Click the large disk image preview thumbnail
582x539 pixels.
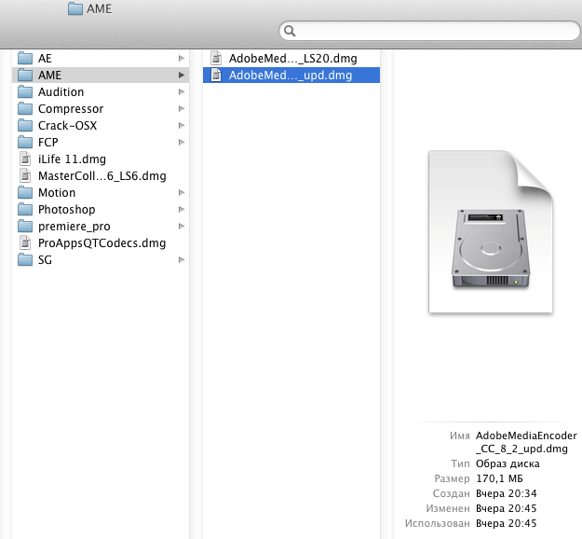click(491, 231)
